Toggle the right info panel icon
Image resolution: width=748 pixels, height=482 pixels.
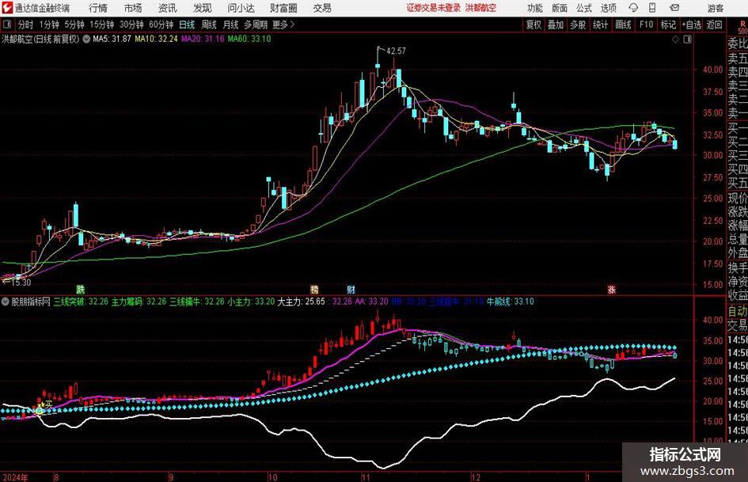tap(687, 40)
